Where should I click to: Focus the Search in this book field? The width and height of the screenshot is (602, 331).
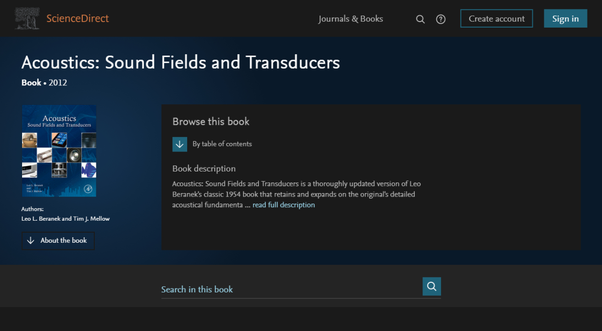[291, 289]
